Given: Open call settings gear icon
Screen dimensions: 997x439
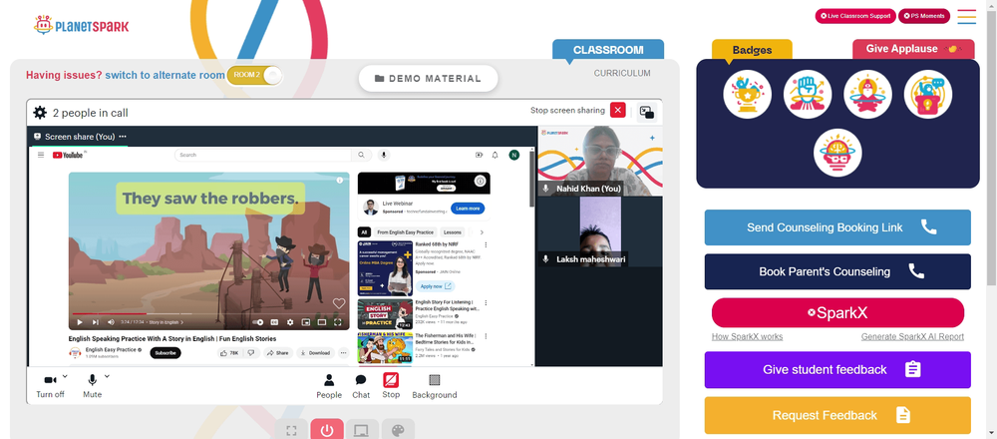Looking at the screenshot, I should click(x=40, y=113).
